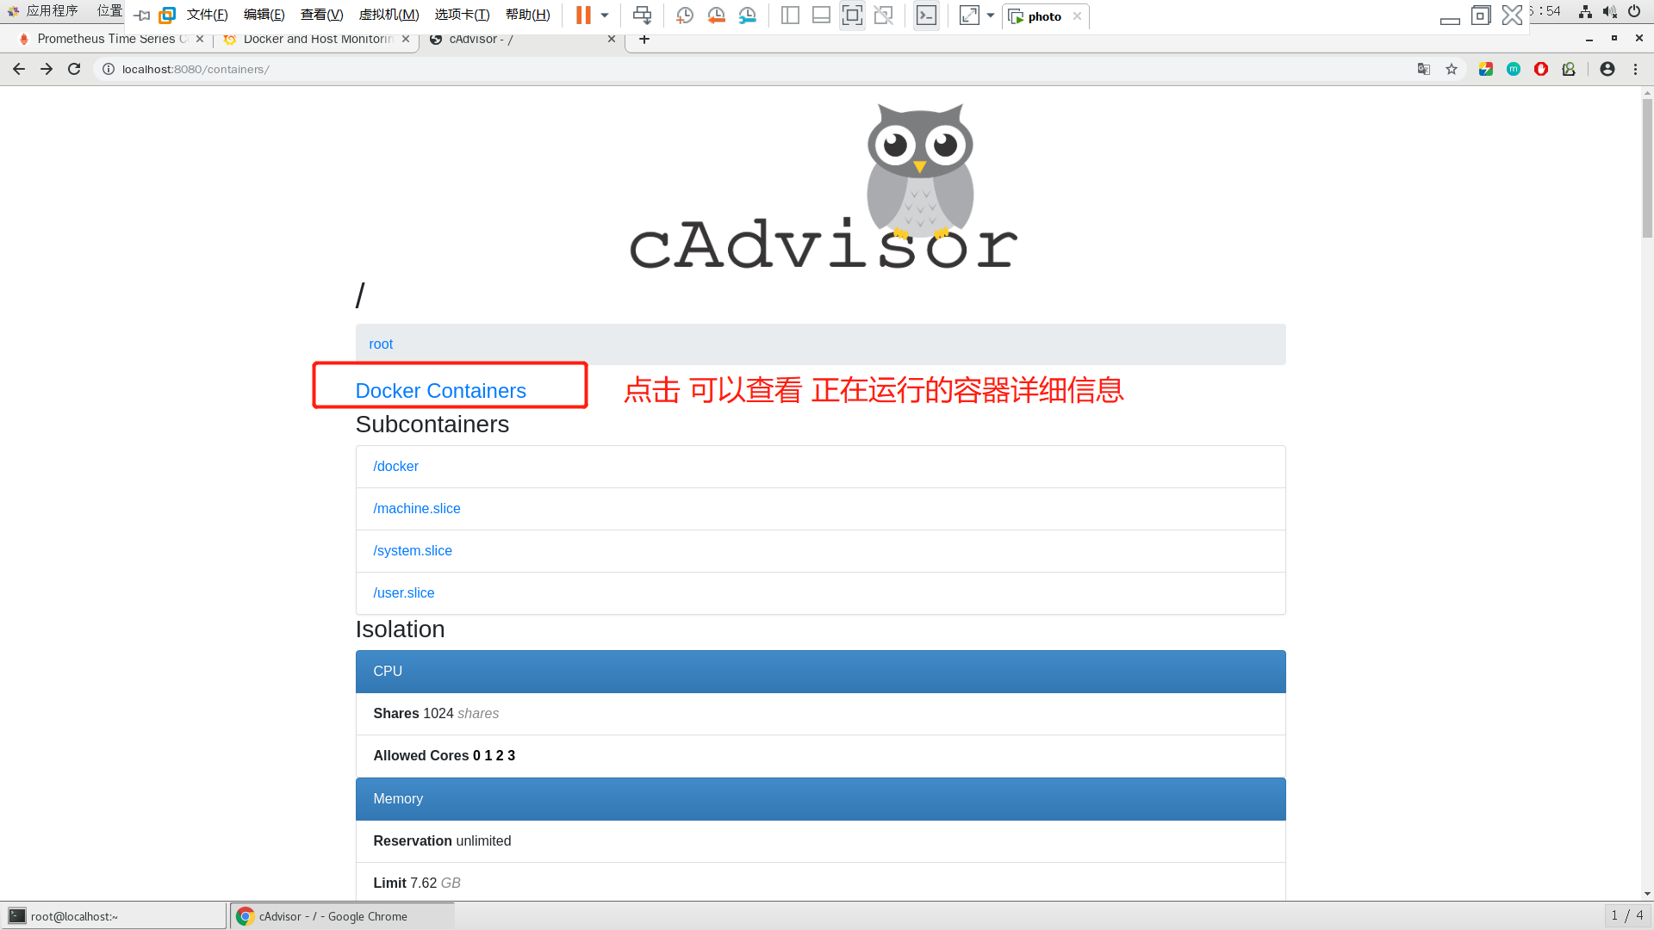Screen dimensions: 1654x930
Task: Click Send Ctrl+Alt+Del icon
Action: click(x=642, y=15)
